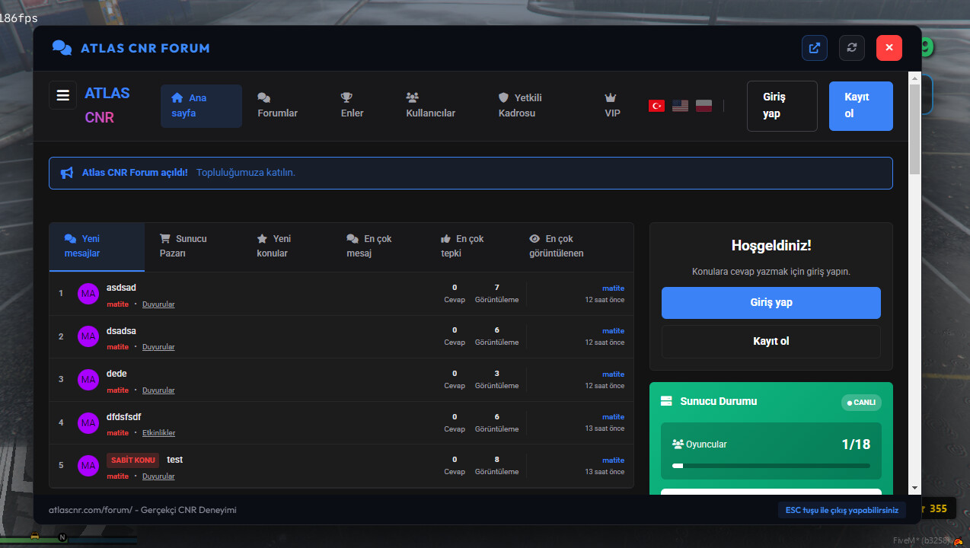Switch to the En çok görüntülenen tab
Screen dimensions: 970x548
click(557, 246)
